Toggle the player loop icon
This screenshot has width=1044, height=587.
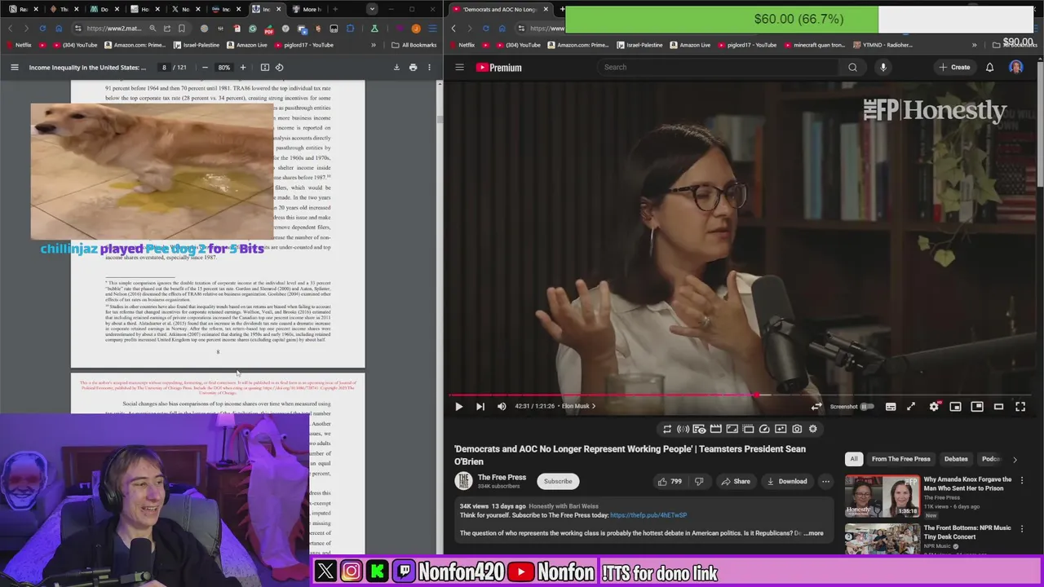(816, 406)
